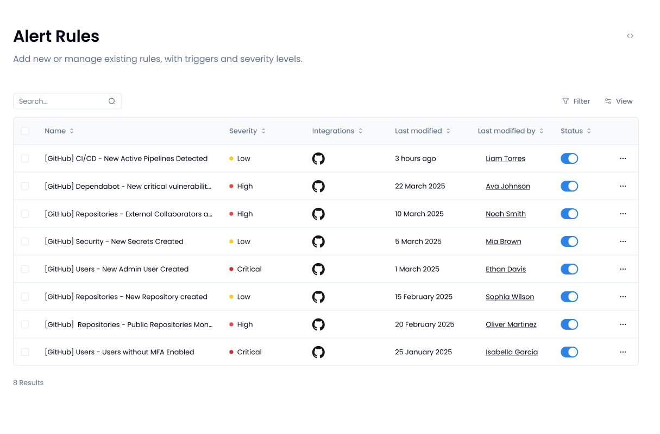This screenshot has width=660, height=434.
Task: Click the Last modified sort arrows
Action: pyautogui.click(x=448, y=131)
